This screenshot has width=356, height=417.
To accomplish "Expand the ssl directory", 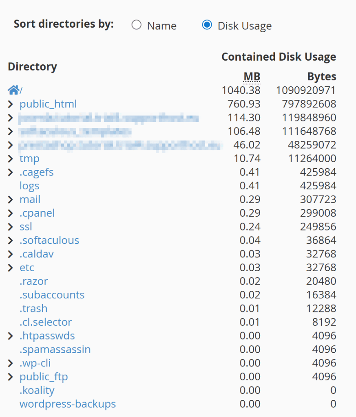I will pos(10,227).
